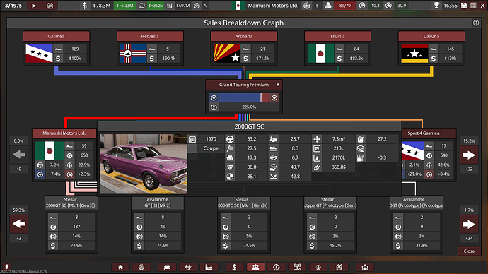This screenshot has width=488, height=274.
Task: Click the dollar sign funds icon in top bar
Action: [84, 6]
